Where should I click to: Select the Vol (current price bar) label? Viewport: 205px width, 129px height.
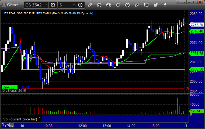(20, 119)
